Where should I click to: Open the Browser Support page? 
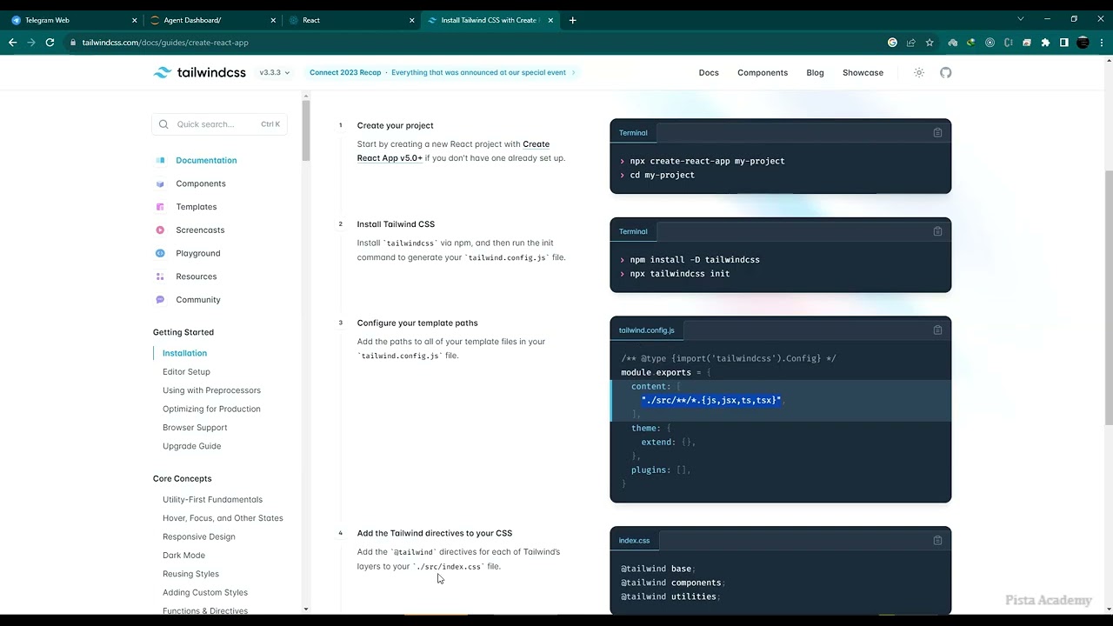(195, 428)
